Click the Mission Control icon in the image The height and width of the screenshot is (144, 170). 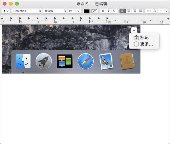(x=65, y=61)
